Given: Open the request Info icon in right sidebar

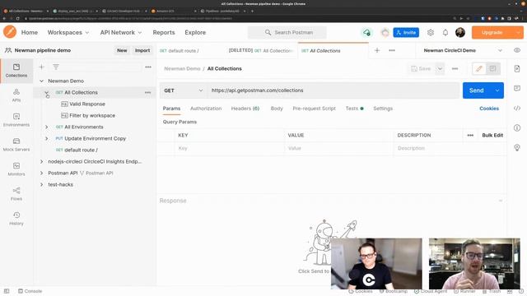Looking at the screenshot, I should click(x=517, y=128).
